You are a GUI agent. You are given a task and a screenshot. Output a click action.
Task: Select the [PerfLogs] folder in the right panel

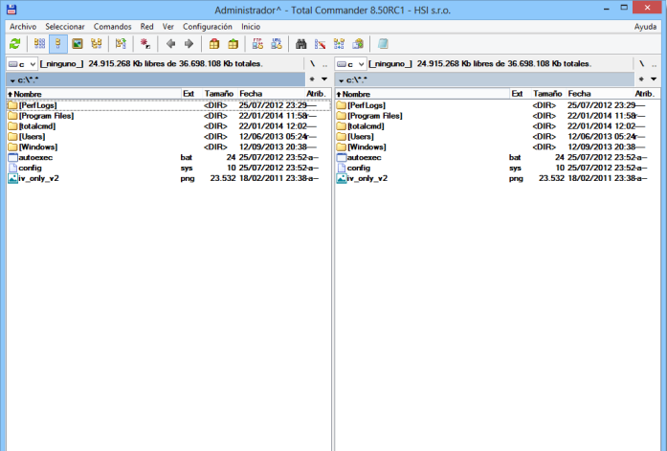click(x=498, y=105)
